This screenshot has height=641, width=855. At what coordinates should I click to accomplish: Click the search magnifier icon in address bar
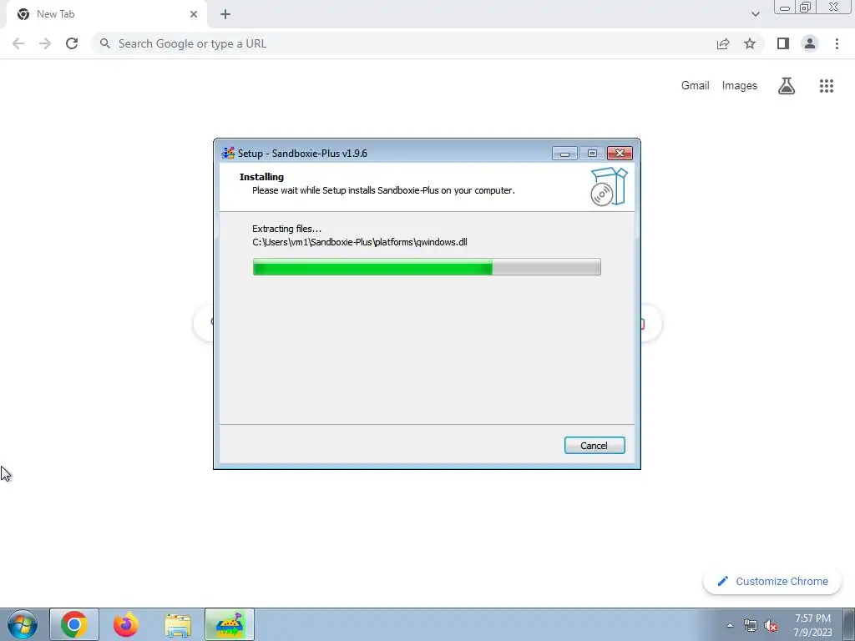tap(104, 43)
